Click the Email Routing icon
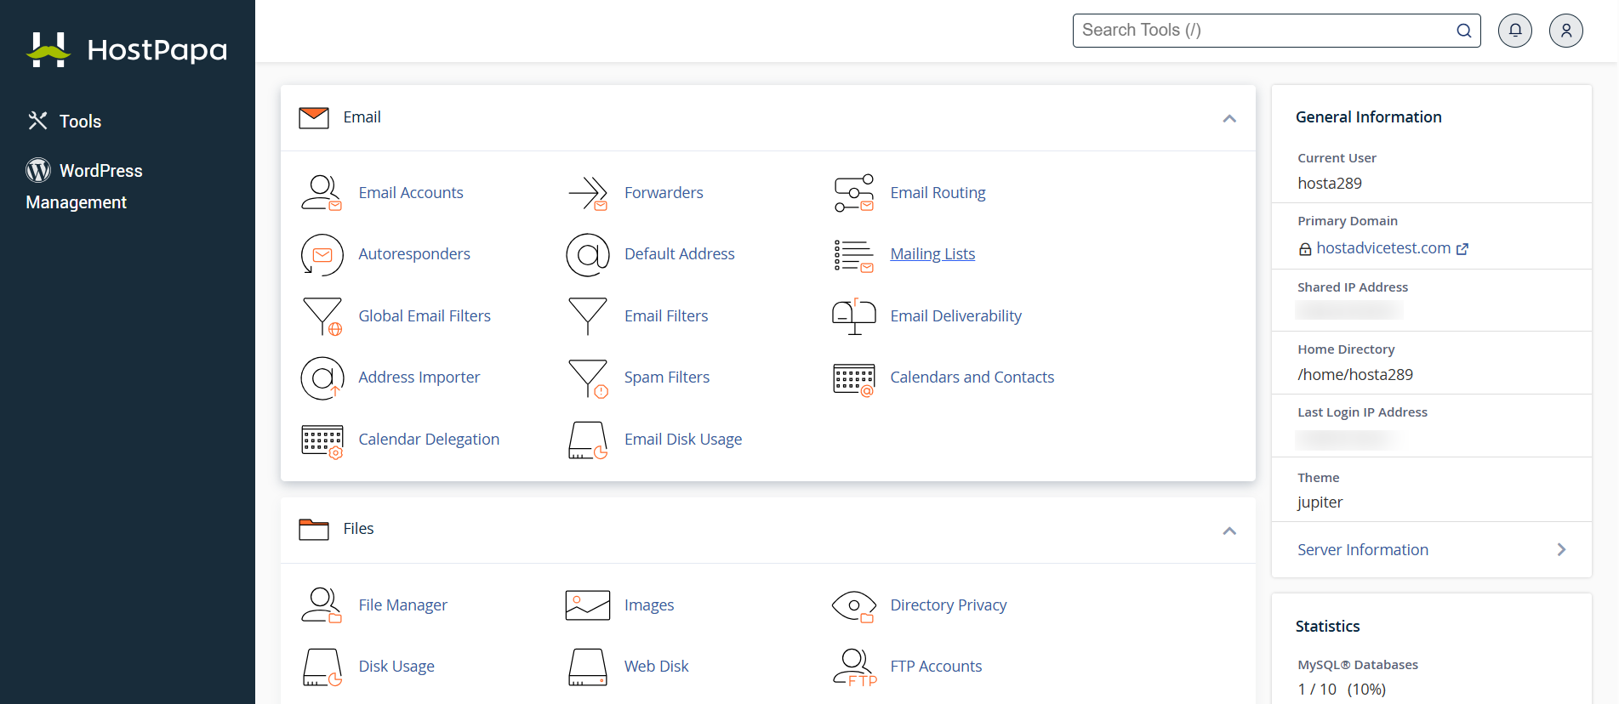The height and width of the screenshot is (704, 1619). pos(854,193)
